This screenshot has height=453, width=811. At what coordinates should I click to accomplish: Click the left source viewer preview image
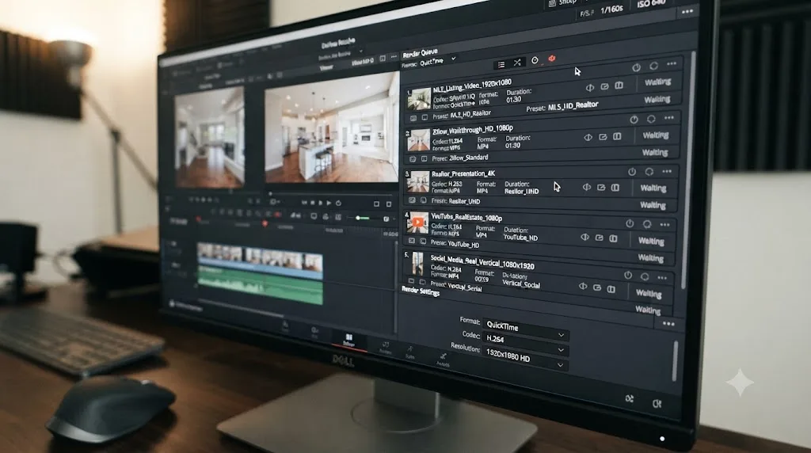point(209,137)
